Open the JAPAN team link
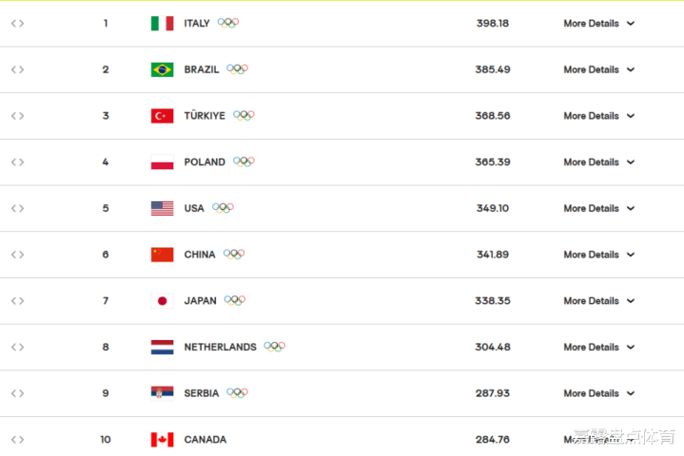The height and width of the screenshot is (456, 684). (200, 301)
